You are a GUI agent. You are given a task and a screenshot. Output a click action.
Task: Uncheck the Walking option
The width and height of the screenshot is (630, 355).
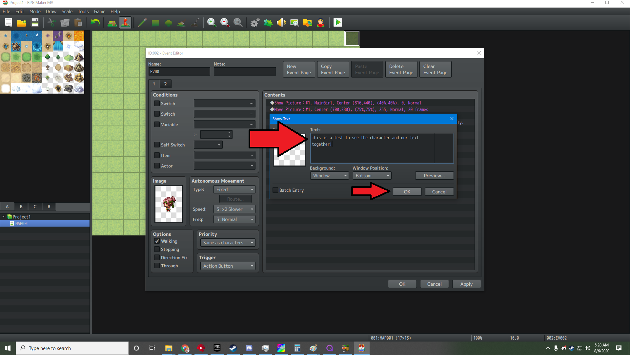tap(157, 241)
